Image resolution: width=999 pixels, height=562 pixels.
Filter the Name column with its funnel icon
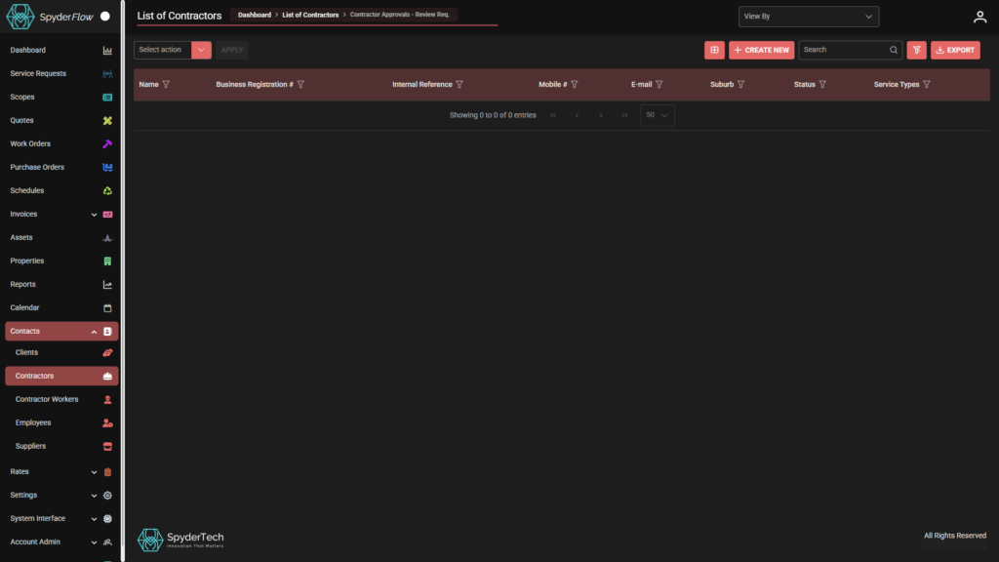click(x=166, y=85)
